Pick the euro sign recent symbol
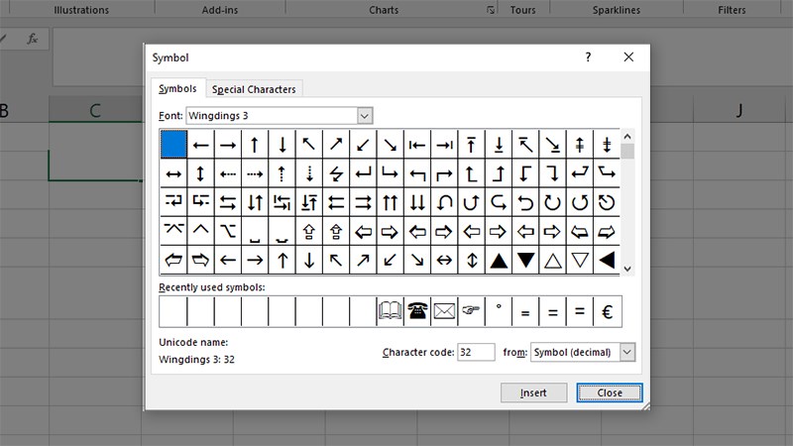Image resolution: width=793 pixels, height=446 pixels. click(x=608, y=311)
